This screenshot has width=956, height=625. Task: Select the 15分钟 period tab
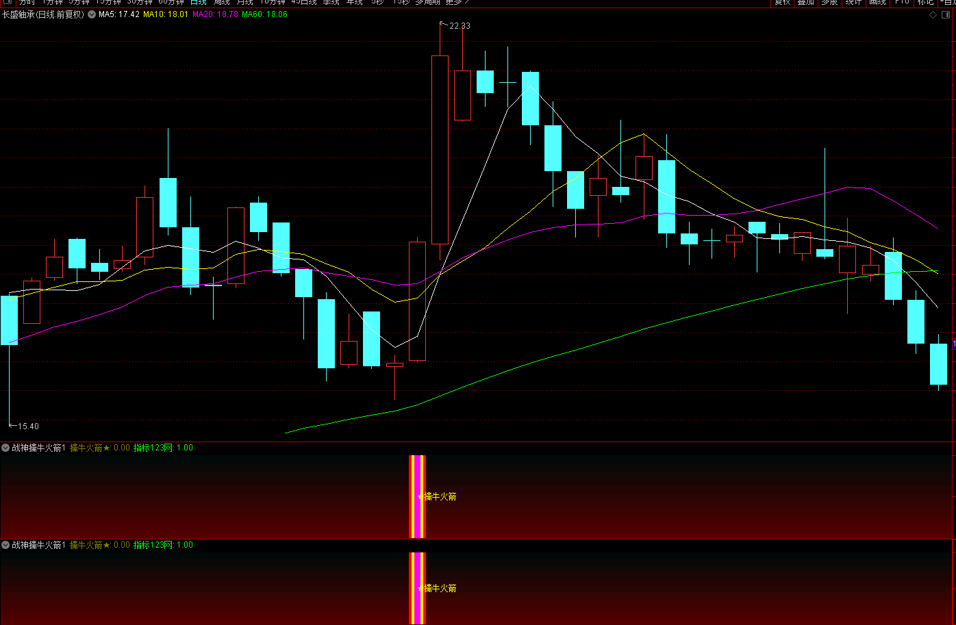coord(108,2)
